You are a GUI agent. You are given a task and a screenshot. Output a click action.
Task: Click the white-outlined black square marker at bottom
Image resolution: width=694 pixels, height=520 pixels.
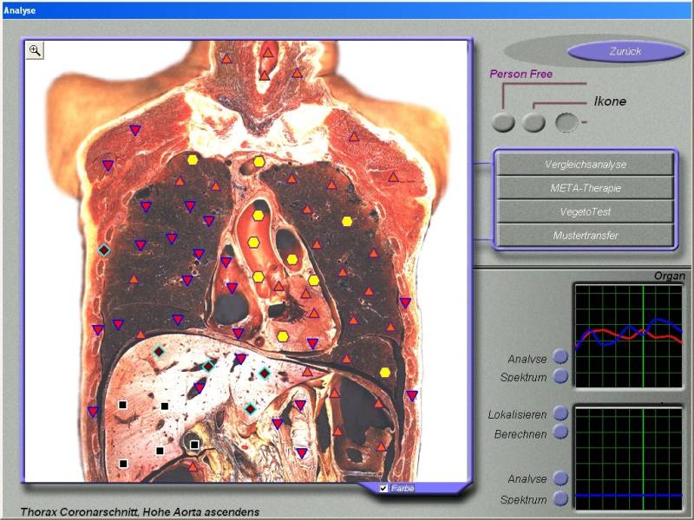pyautogui.click(x=195, y=445)
